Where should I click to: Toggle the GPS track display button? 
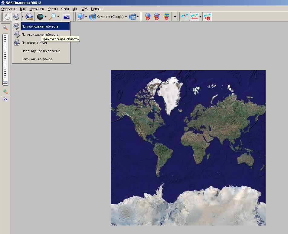tap(194, 17)
